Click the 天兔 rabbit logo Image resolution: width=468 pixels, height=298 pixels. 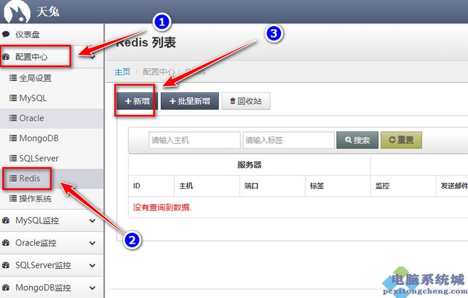pyautogui.click(x=17, y=12)
